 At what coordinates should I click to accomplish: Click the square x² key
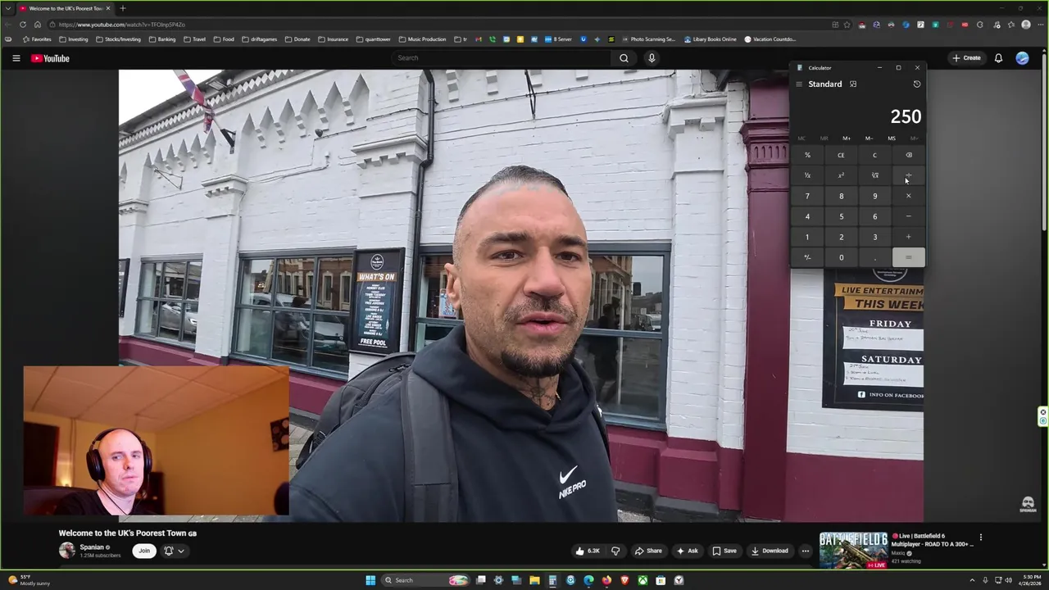[x=841, y=175]
